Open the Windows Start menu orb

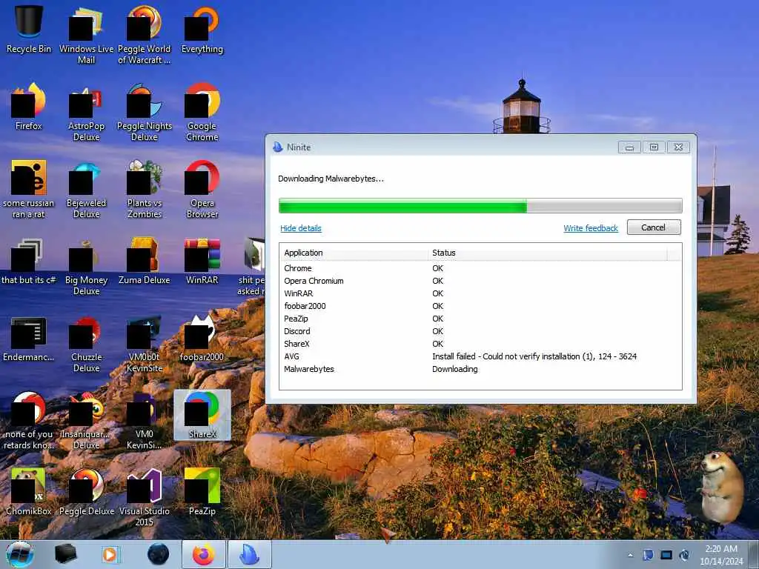coord(20,554)
